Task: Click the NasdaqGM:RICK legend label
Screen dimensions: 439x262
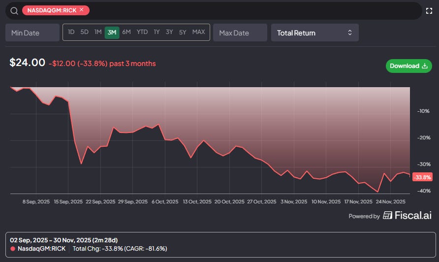Action: [x=41, y=249]
